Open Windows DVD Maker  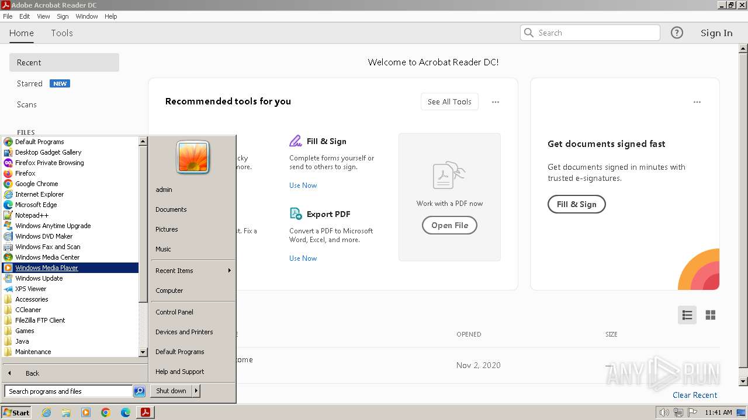coord(70,236)
